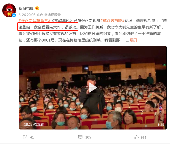Like the post with thumbs-up icon
Screen dimensions: 170x144
[136, 137]
